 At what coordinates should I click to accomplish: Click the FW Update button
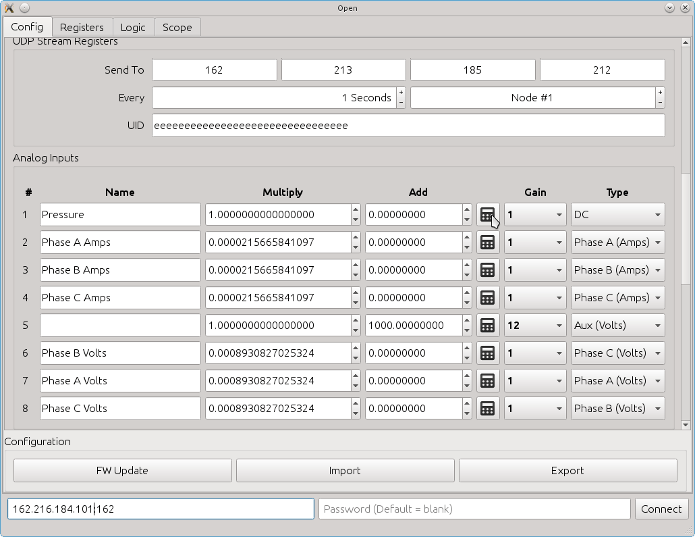click(122, 470)
